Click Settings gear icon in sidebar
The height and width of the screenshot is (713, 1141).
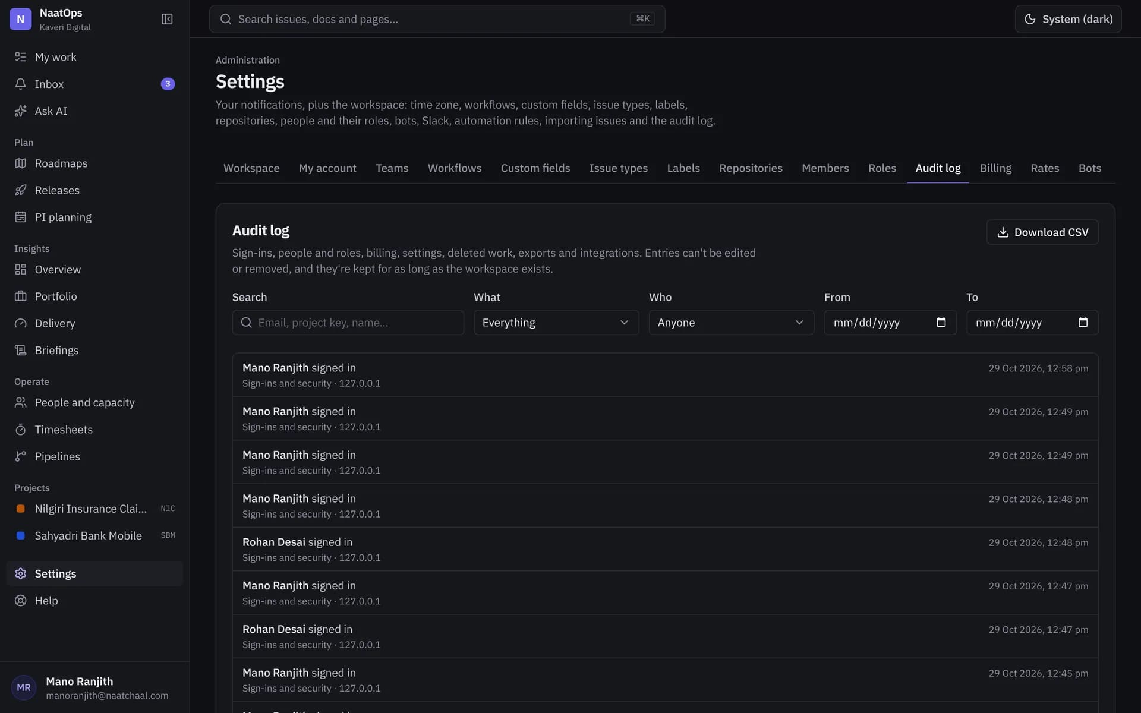[x=21, y=573]
